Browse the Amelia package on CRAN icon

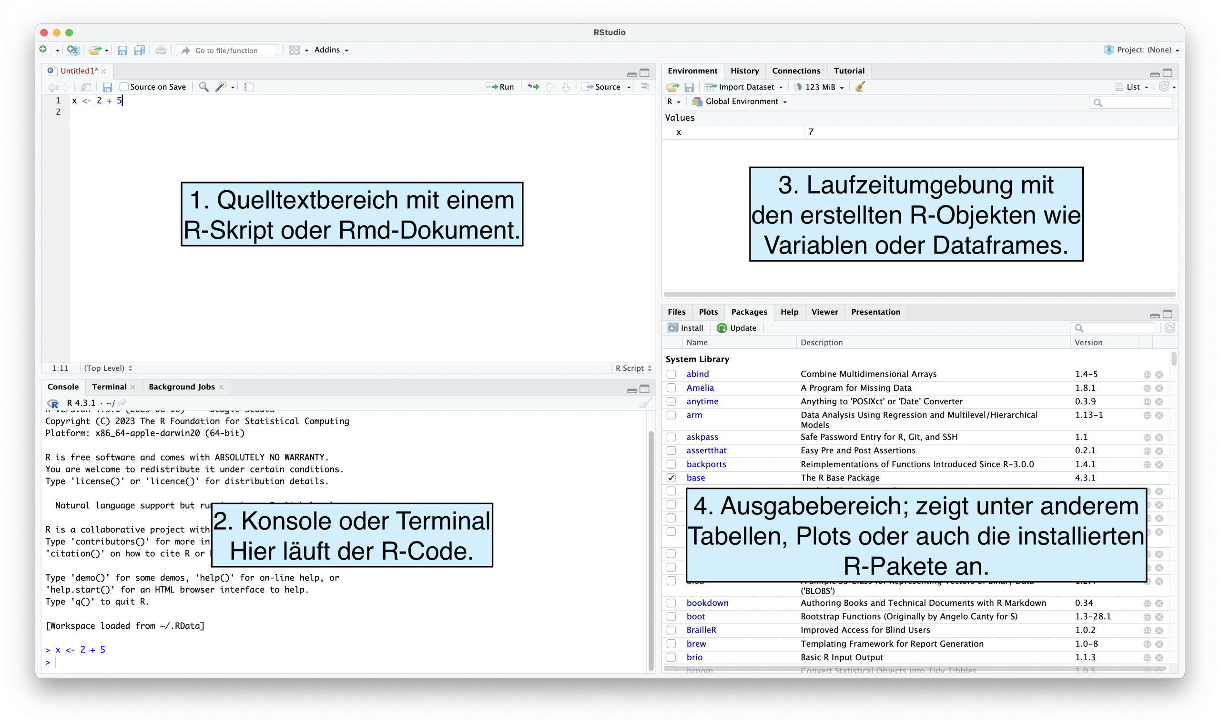pyautogui.click(x=1147, y=388)
